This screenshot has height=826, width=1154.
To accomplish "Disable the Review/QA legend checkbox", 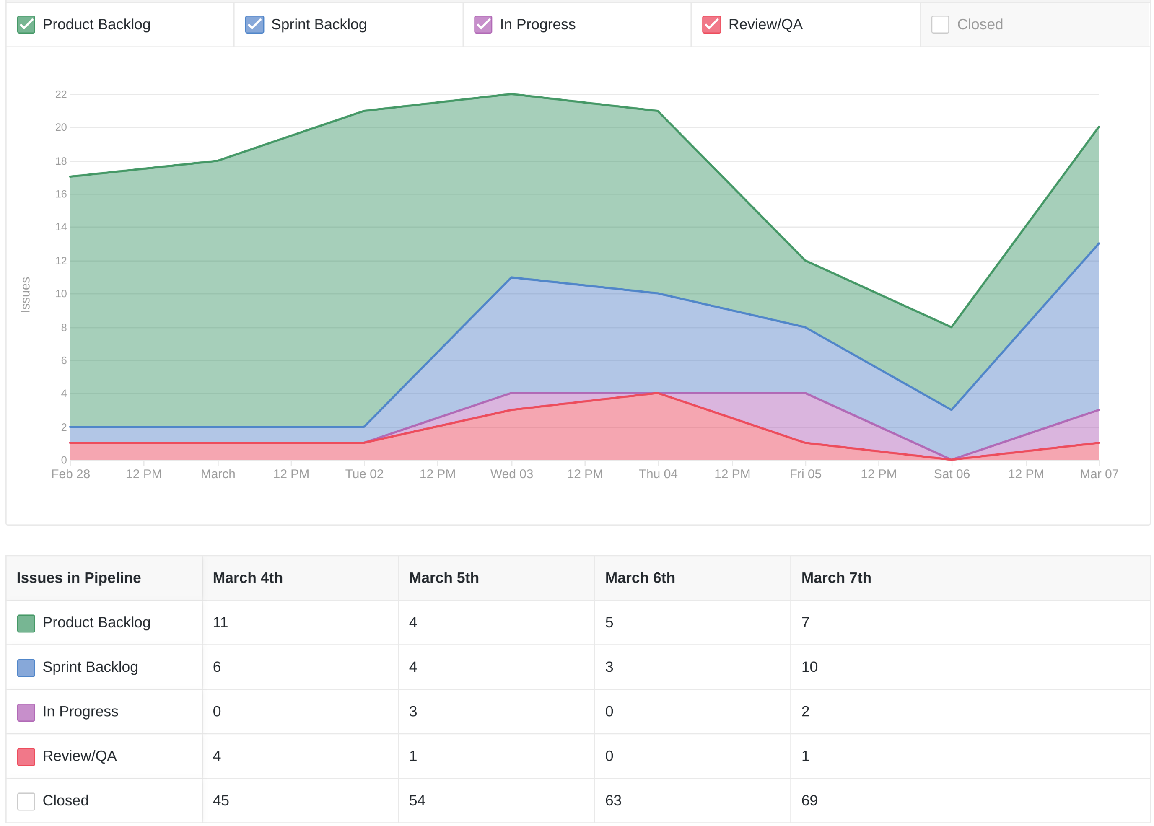I will (711, 24).
